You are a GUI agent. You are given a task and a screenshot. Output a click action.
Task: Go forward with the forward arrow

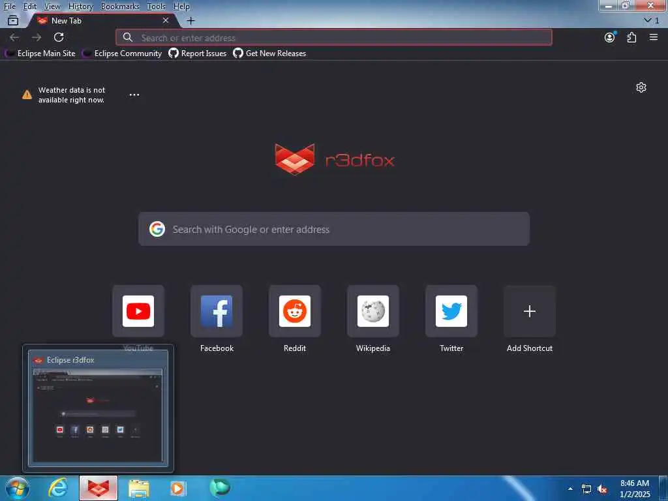(37, 37)
